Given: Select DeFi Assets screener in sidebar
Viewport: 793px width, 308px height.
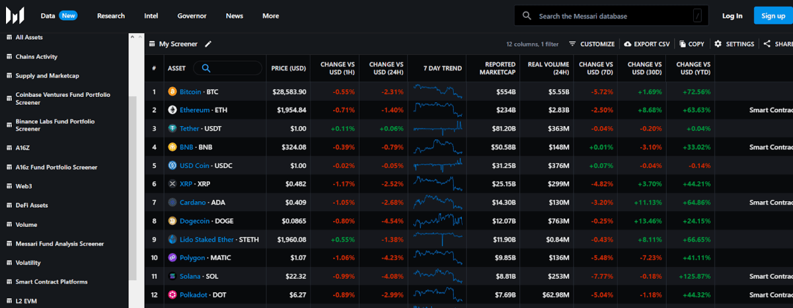Looking at the screenshot, I should tap(32, 205).
